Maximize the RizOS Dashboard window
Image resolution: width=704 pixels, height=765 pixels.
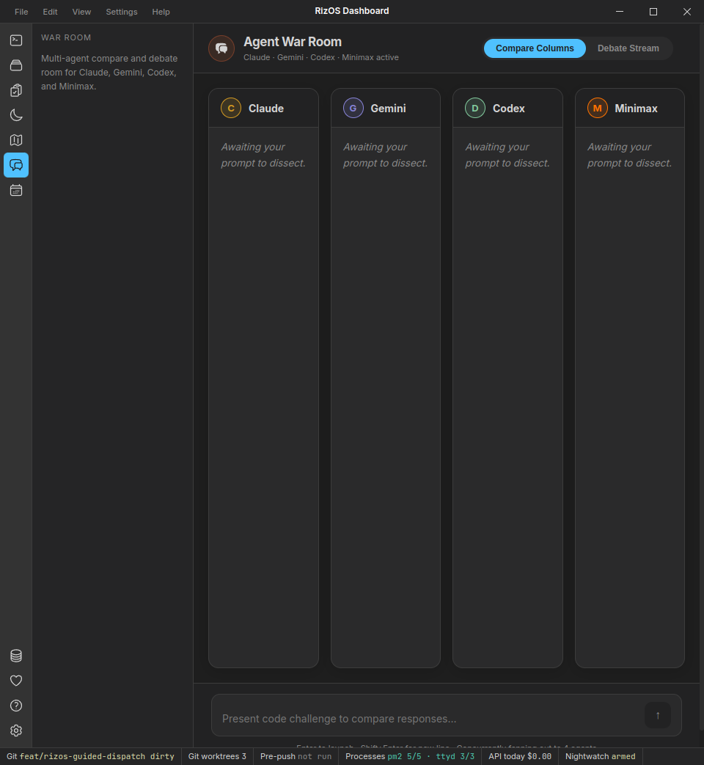(x=653, y=11)
